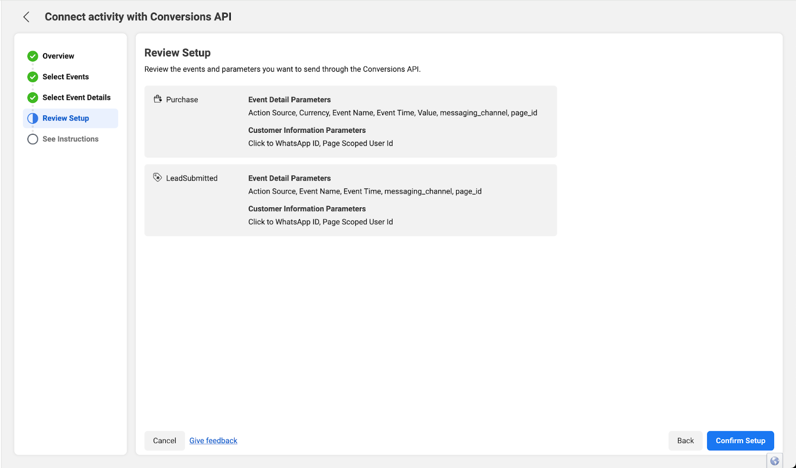This screenshot has height=468, width=796.
Task: Click the Review Setup heading
Action: click(178, 53)
